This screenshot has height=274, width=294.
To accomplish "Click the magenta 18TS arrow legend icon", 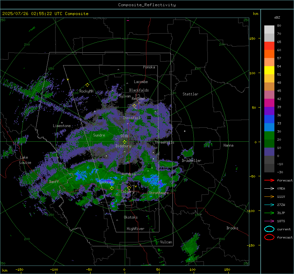I will [269, 221].
